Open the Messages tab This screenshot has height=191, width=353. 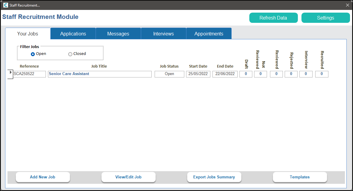click(118, 34)
